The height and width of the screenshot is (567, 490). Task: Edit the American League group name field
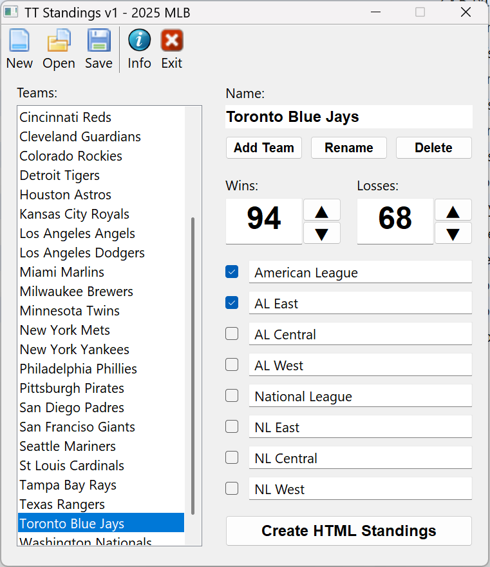[x=361, y=272]
